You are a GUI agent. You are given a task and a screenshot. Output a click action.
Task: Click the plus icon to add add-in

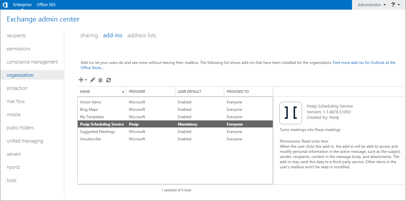[x=81, y=80]
